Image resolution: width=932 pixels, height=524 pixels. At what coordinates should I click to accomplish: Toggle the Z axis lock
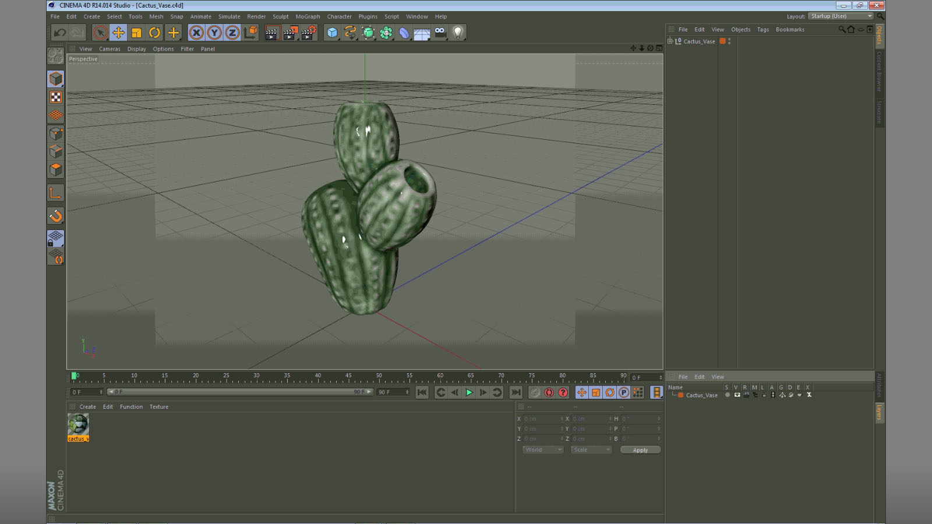tap(232, 33)
